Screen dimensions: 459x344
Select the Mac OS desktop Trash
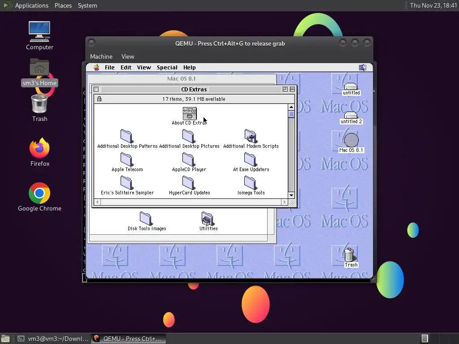(349, 254)
